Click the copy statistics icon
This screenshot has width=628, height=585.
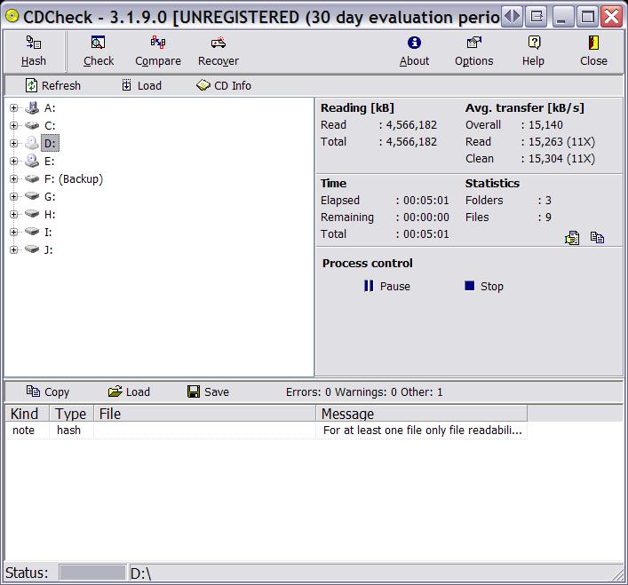597,238
